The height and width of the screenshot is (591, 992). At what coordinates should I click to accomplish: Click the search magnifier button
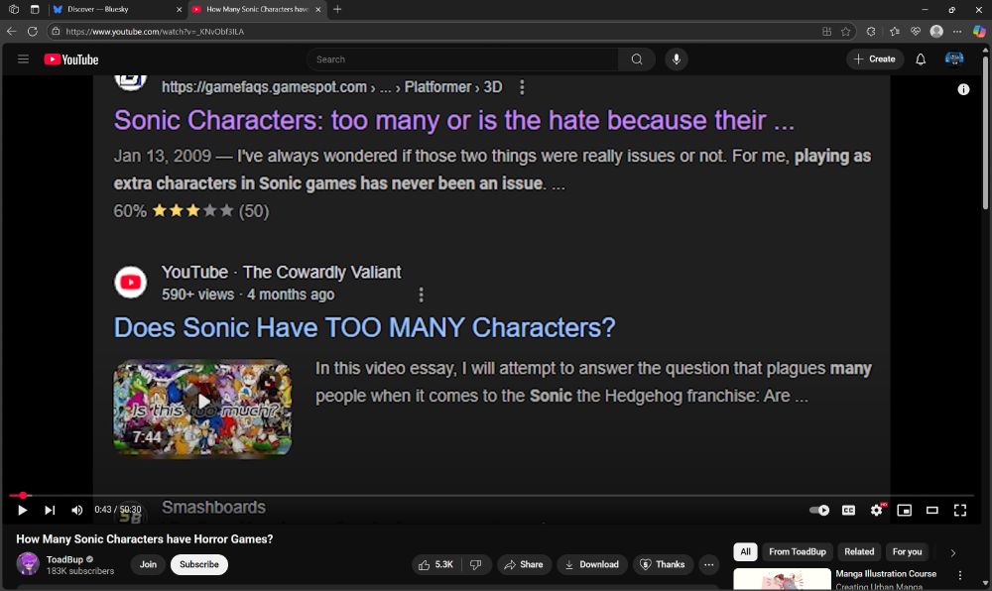(x=637, y=59)
